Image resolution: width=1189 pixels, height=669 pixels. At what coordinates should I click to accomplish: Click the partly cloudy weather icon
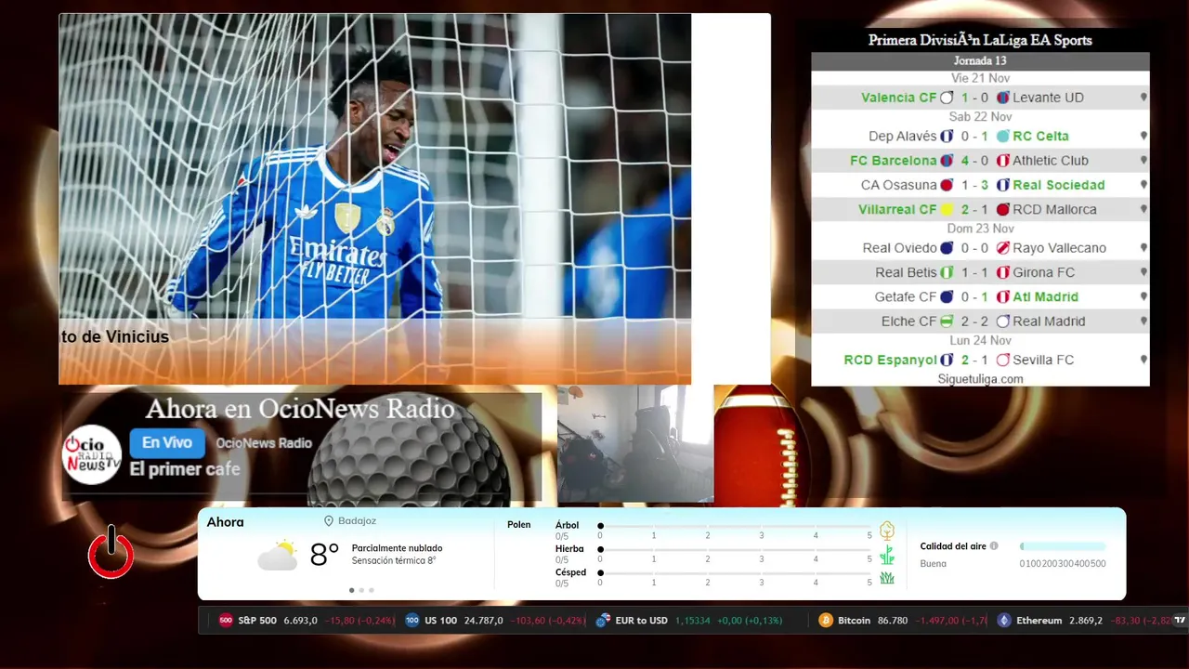[x=277, y=555]
